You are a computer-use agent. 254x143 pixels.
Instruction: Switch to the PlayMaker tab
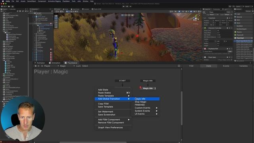[71, 63]
